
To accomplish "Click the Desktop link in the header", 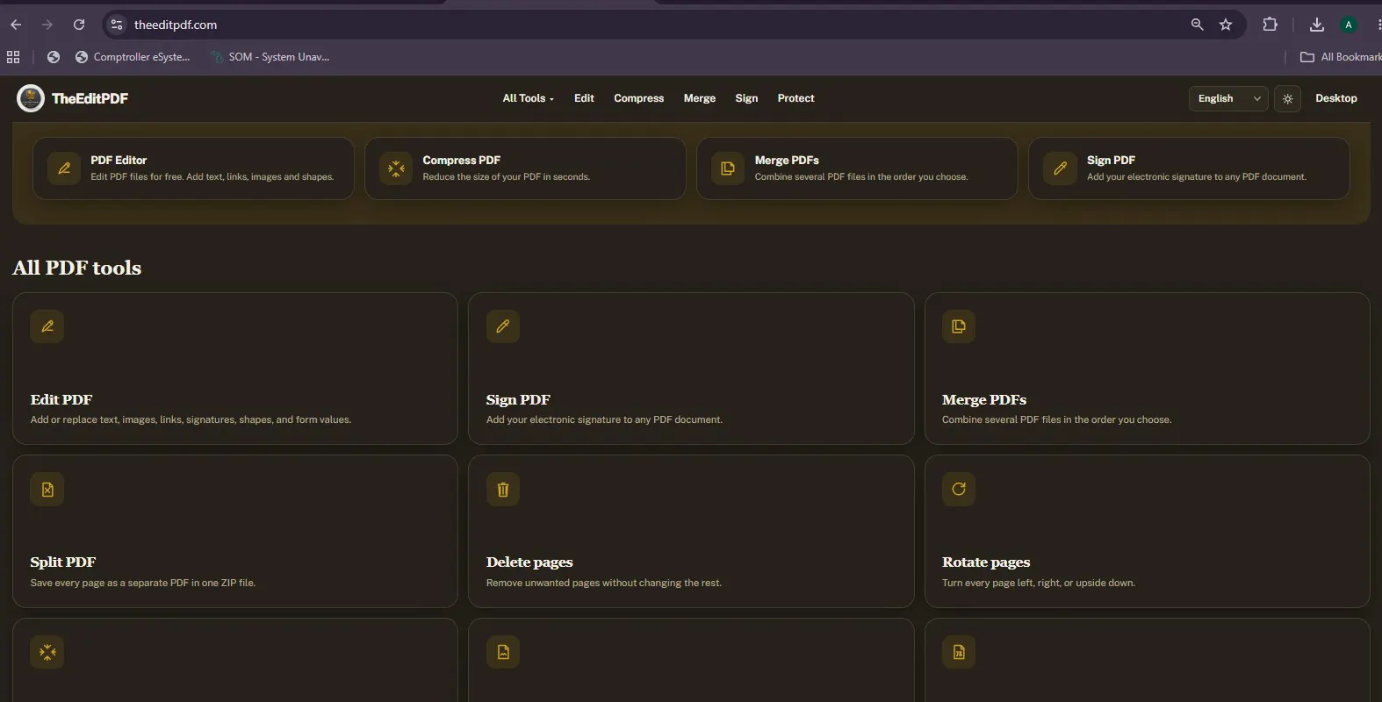I will coord(1336,98).
